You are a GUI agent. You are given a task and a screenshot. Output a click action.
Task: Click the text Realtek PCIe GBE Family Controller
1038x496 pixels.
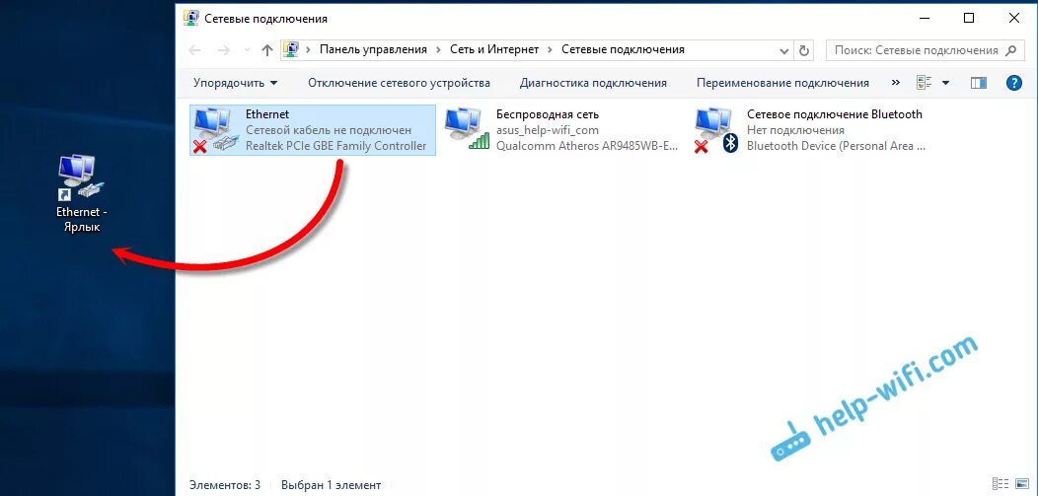coord(336,146)
